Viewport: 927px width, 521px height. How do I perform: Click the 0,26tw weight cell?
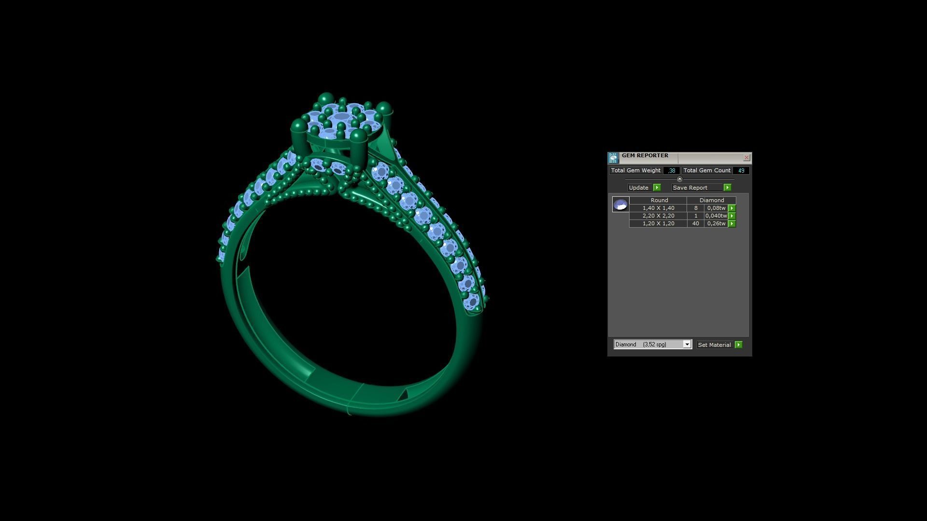tap(716, 224)
